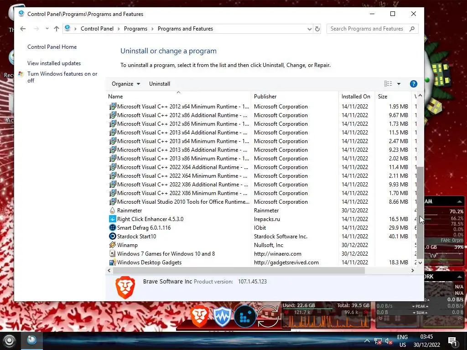This screenshot has width=467, height=350.
Task: Open recent locations dropdown arrow
Action: click(47, 29)
